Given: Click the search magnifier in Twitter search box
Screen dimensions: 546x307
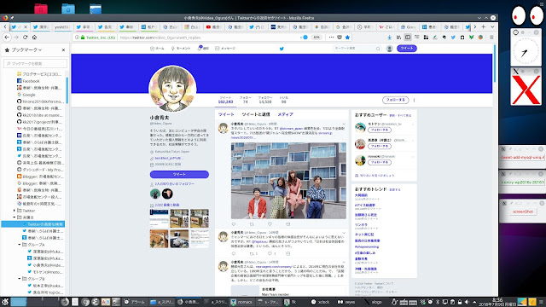Looking at the screenshot, I should [x=378, y=49].
